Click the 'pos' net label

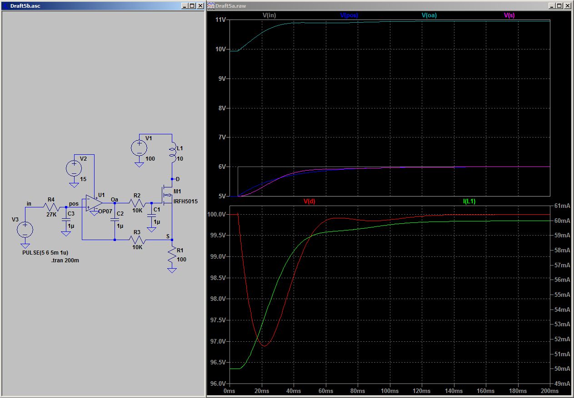(x=74, y=204)
